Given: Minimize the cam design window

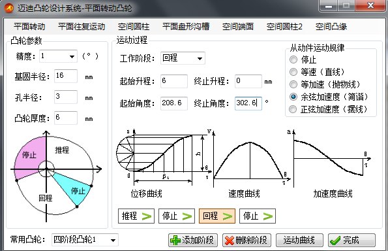Looking at the screenshot, I should click(x=329, y=6).
